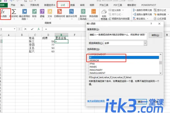Confirm formula entry with checkmark icon
The width and height of the screenshot is (170, 113).
(32, 29)
